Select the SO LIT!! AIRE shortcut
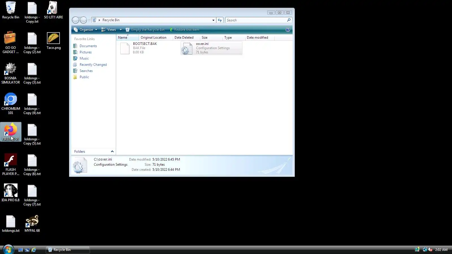Viewport: 452px width, 254px height. click(53, 10)
